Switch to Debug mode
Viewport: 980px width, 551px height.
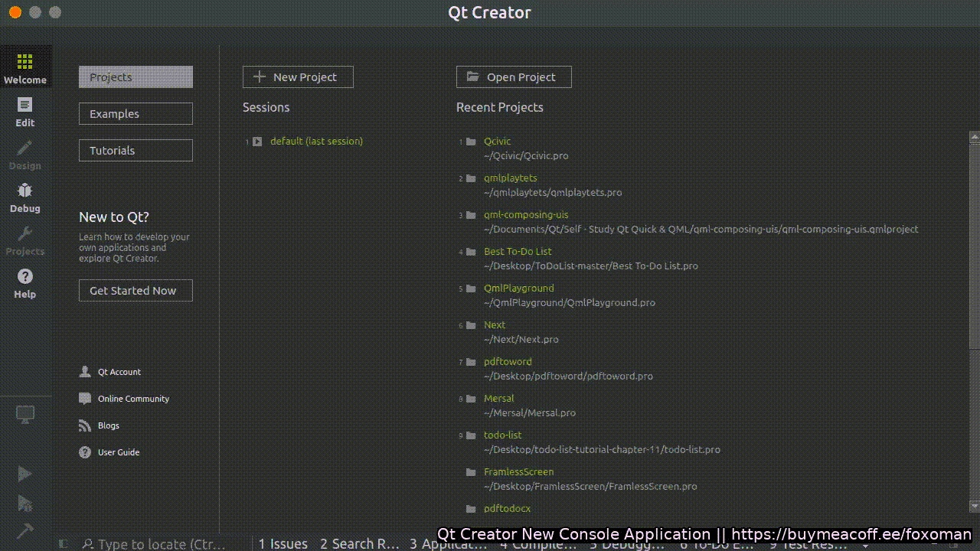(x=25, y=197)
